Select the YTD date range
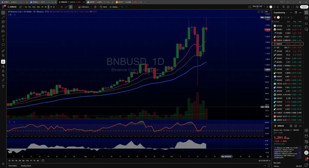 pyautogui.click(x=27, y=161)
